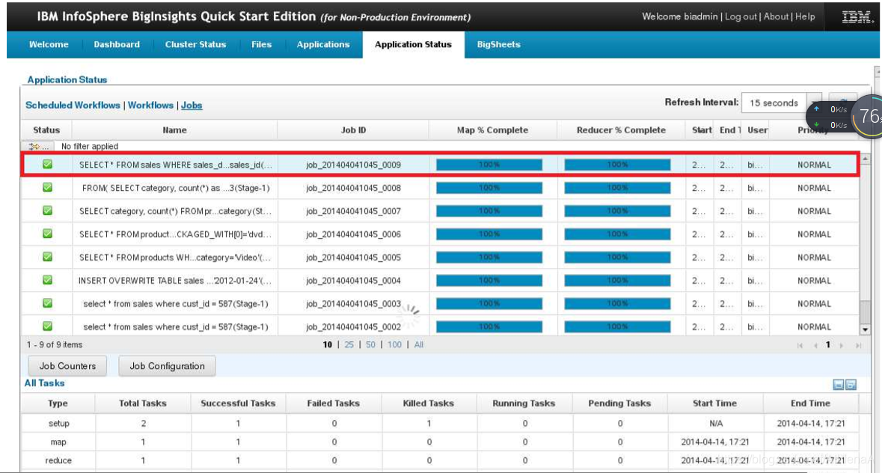Click the green status check for job_201404041045_0003

pyautogui.click(x=47, y=302)
